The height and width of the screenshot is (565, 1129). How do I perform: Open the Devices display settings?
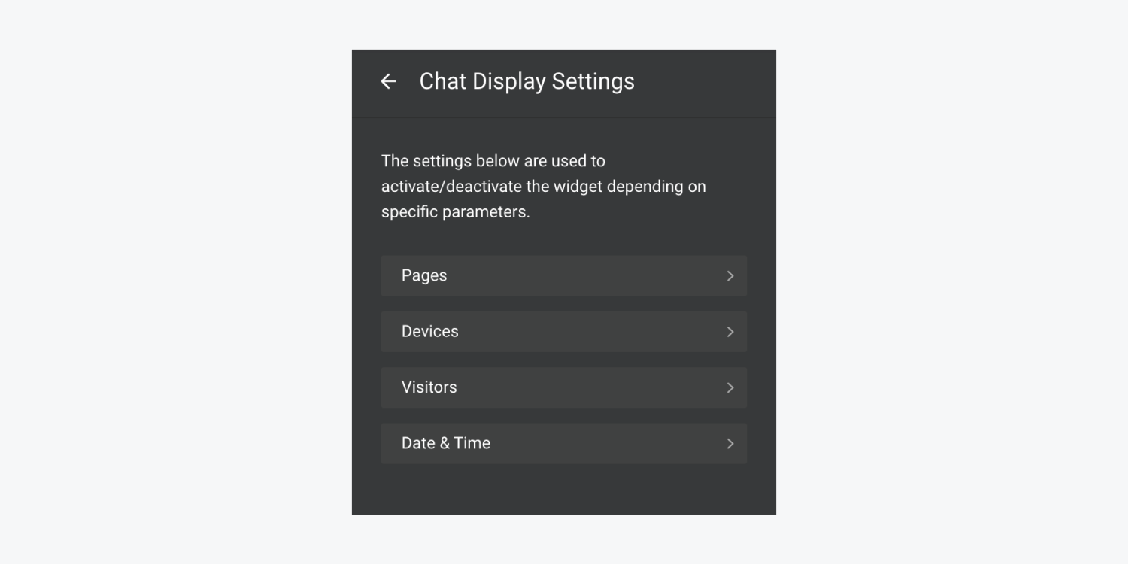564,332
